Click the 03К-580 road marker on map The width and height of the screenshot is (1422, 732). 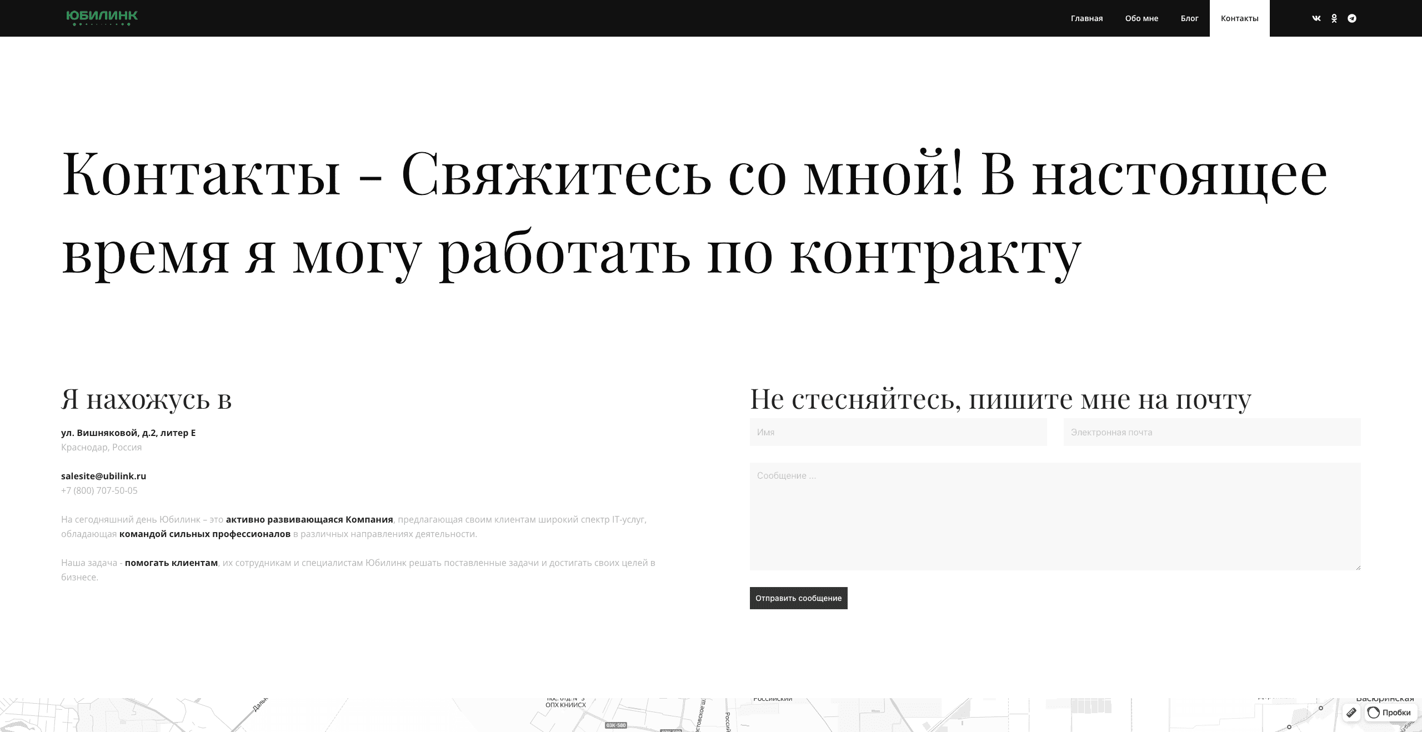tap(615, 725)
